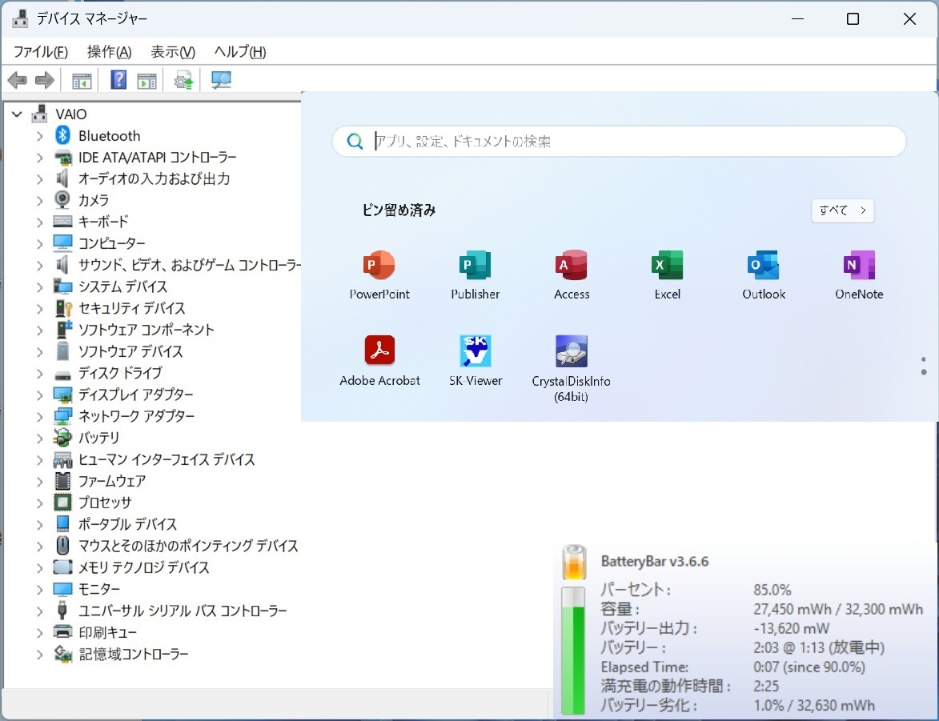Click the ピン留め済み heading text
Image resolution: width=939 pixels, height=721 pixels.
(399, 210)
